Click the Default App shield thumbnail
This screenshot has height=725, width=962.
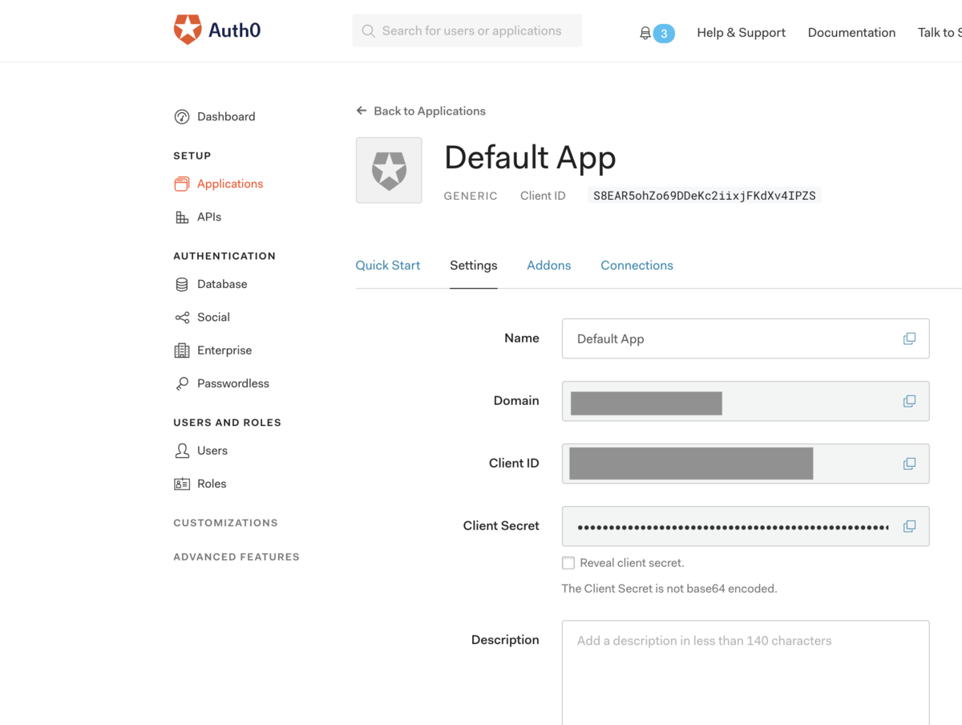tap(389, 170)
